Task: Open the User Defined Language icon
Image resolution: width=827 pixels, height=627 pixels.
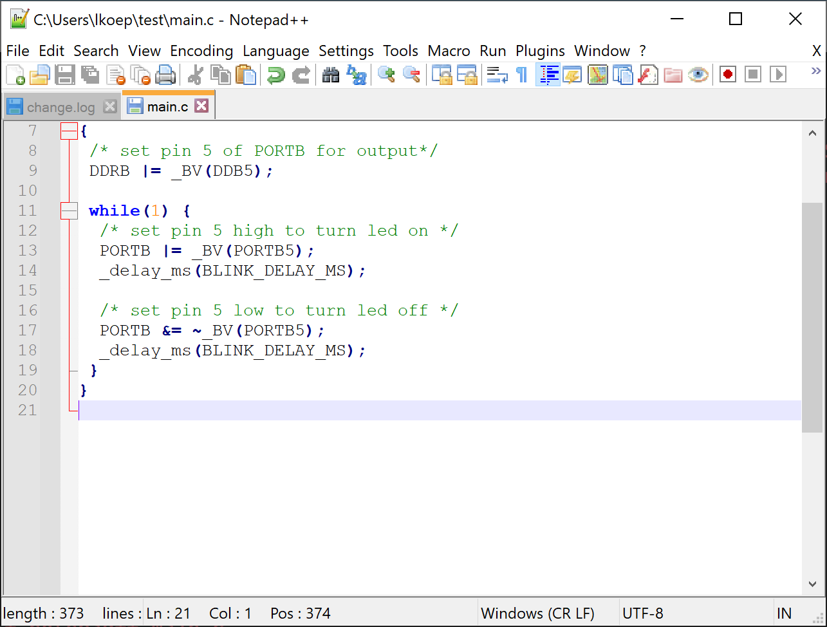Action: (x=572, y=75)
